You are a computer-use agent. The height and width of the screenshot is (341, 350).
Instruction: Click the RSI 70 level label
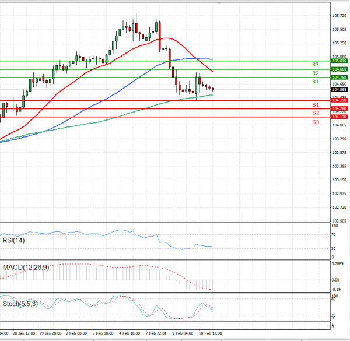[x=333, y=235]
